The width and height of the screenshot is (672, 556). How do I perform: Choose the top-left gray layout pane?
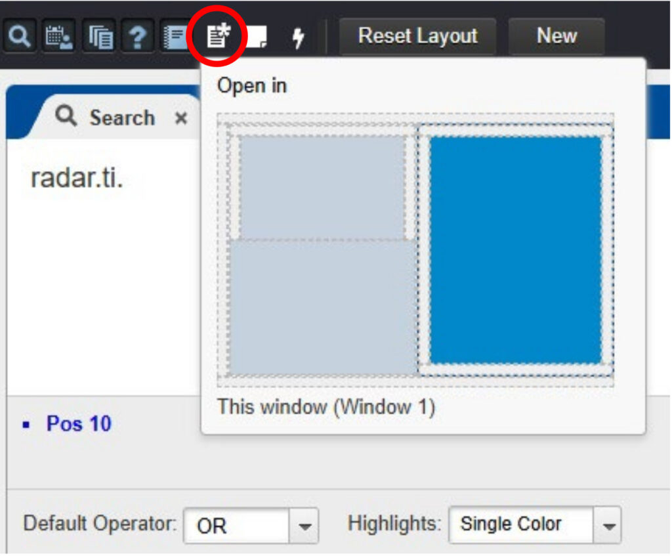tap(322, 186)
